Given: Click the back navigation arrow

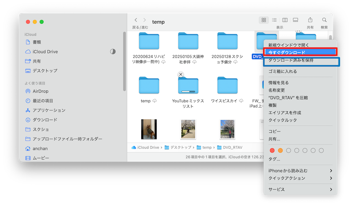Looking at the screenshot, I should [x=136, y=20].
